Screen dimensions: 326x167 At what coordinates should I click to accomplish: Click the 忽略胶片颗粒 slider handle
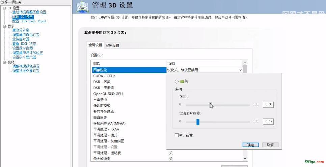pos(198,122)
